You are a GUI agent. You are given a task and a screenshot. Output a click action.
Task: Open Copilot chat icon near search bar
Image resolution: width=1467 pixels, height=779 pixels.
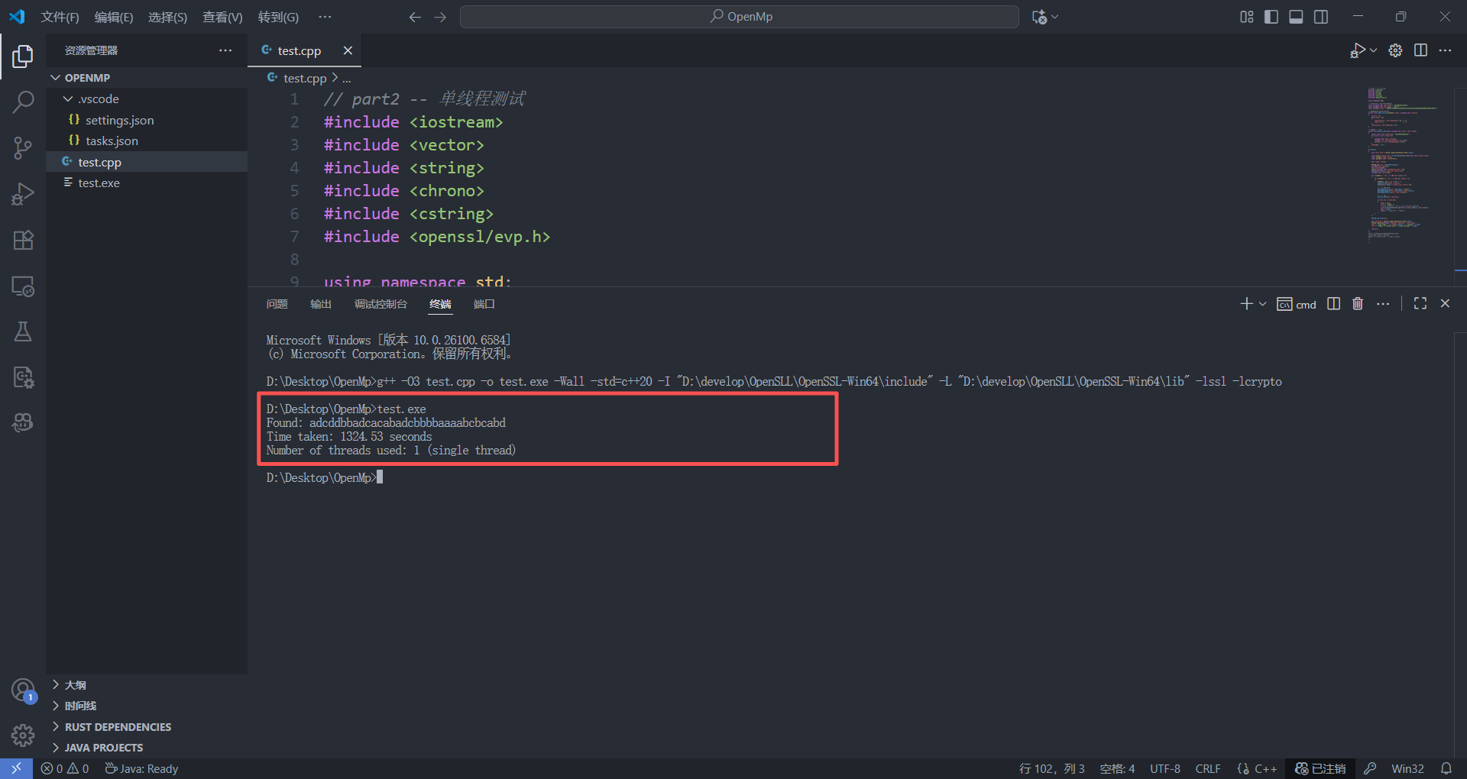pos(1039,17)
